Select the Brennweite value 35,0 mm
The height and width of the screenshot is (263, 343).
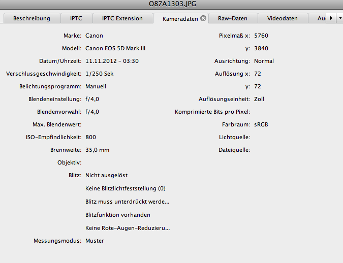[x=97, y=150]
